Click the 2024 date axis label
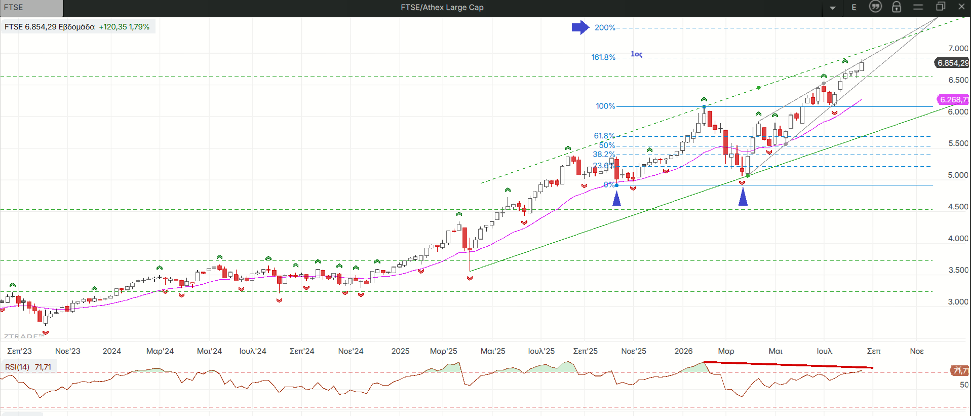971x416 pixels. pyautogui.click(x=112, y=351)
